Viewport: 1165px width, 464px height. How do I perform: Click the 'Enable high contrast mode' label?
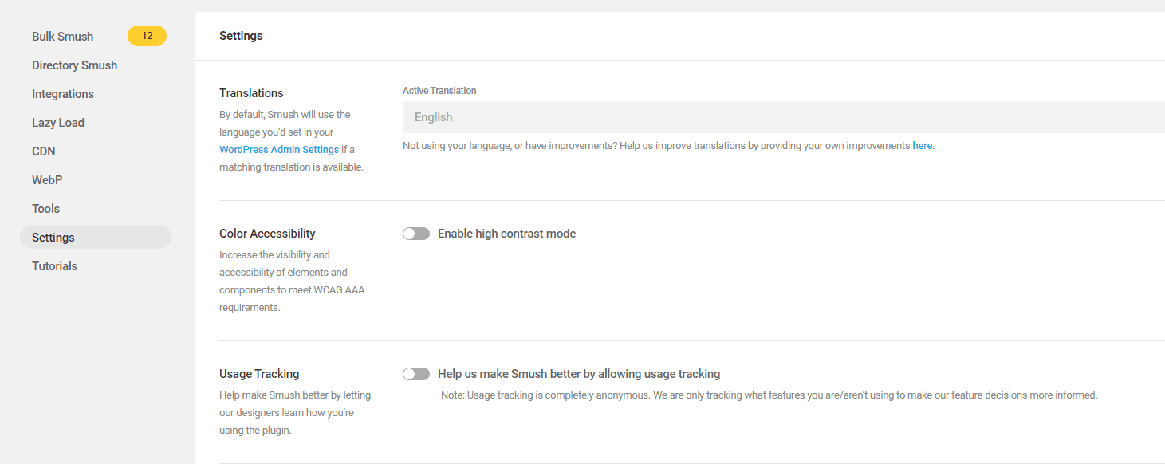(x=506, y=234)
